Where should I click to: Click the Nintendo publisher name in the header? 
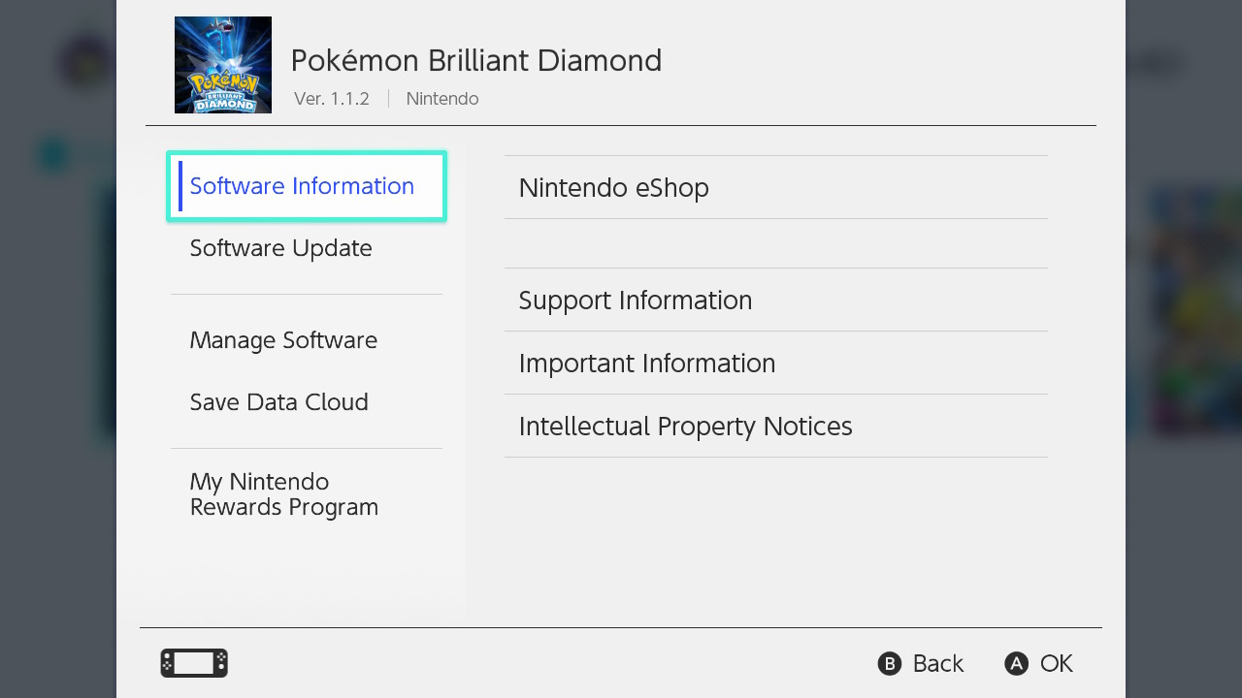[x=442, y=99]
